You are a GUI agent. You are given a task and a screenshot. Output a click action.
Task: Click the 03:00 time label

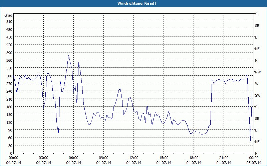pyautogui.click(x=43, y=158)
